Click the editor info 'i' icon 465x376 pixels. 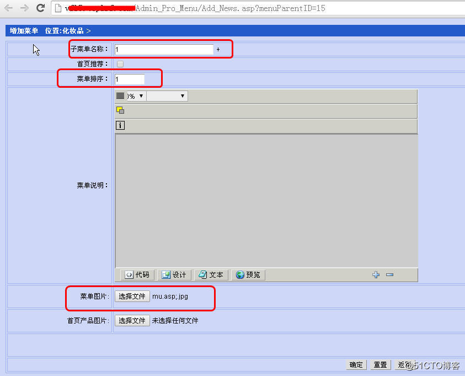pos(120,125)
